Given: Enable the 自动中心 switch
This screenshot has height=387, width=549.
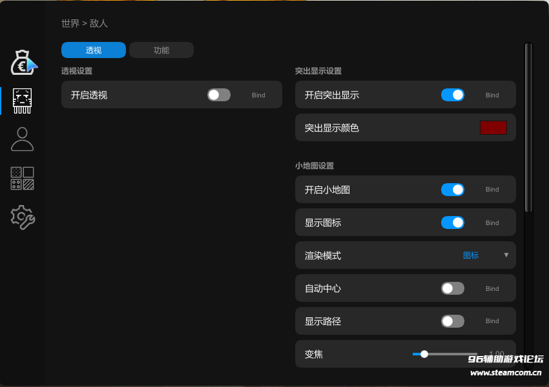Looking at the screenshot, I should click(x=453, y=288).
